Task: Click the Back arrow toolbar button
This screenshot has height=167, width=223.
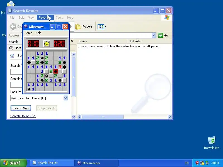Action: click(x=13, y=26)
